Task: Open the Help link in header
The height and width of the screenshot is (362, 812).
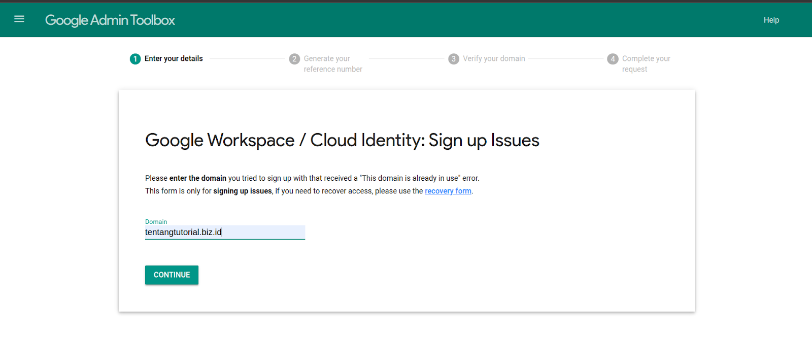Action: click(x=771, y=20)
